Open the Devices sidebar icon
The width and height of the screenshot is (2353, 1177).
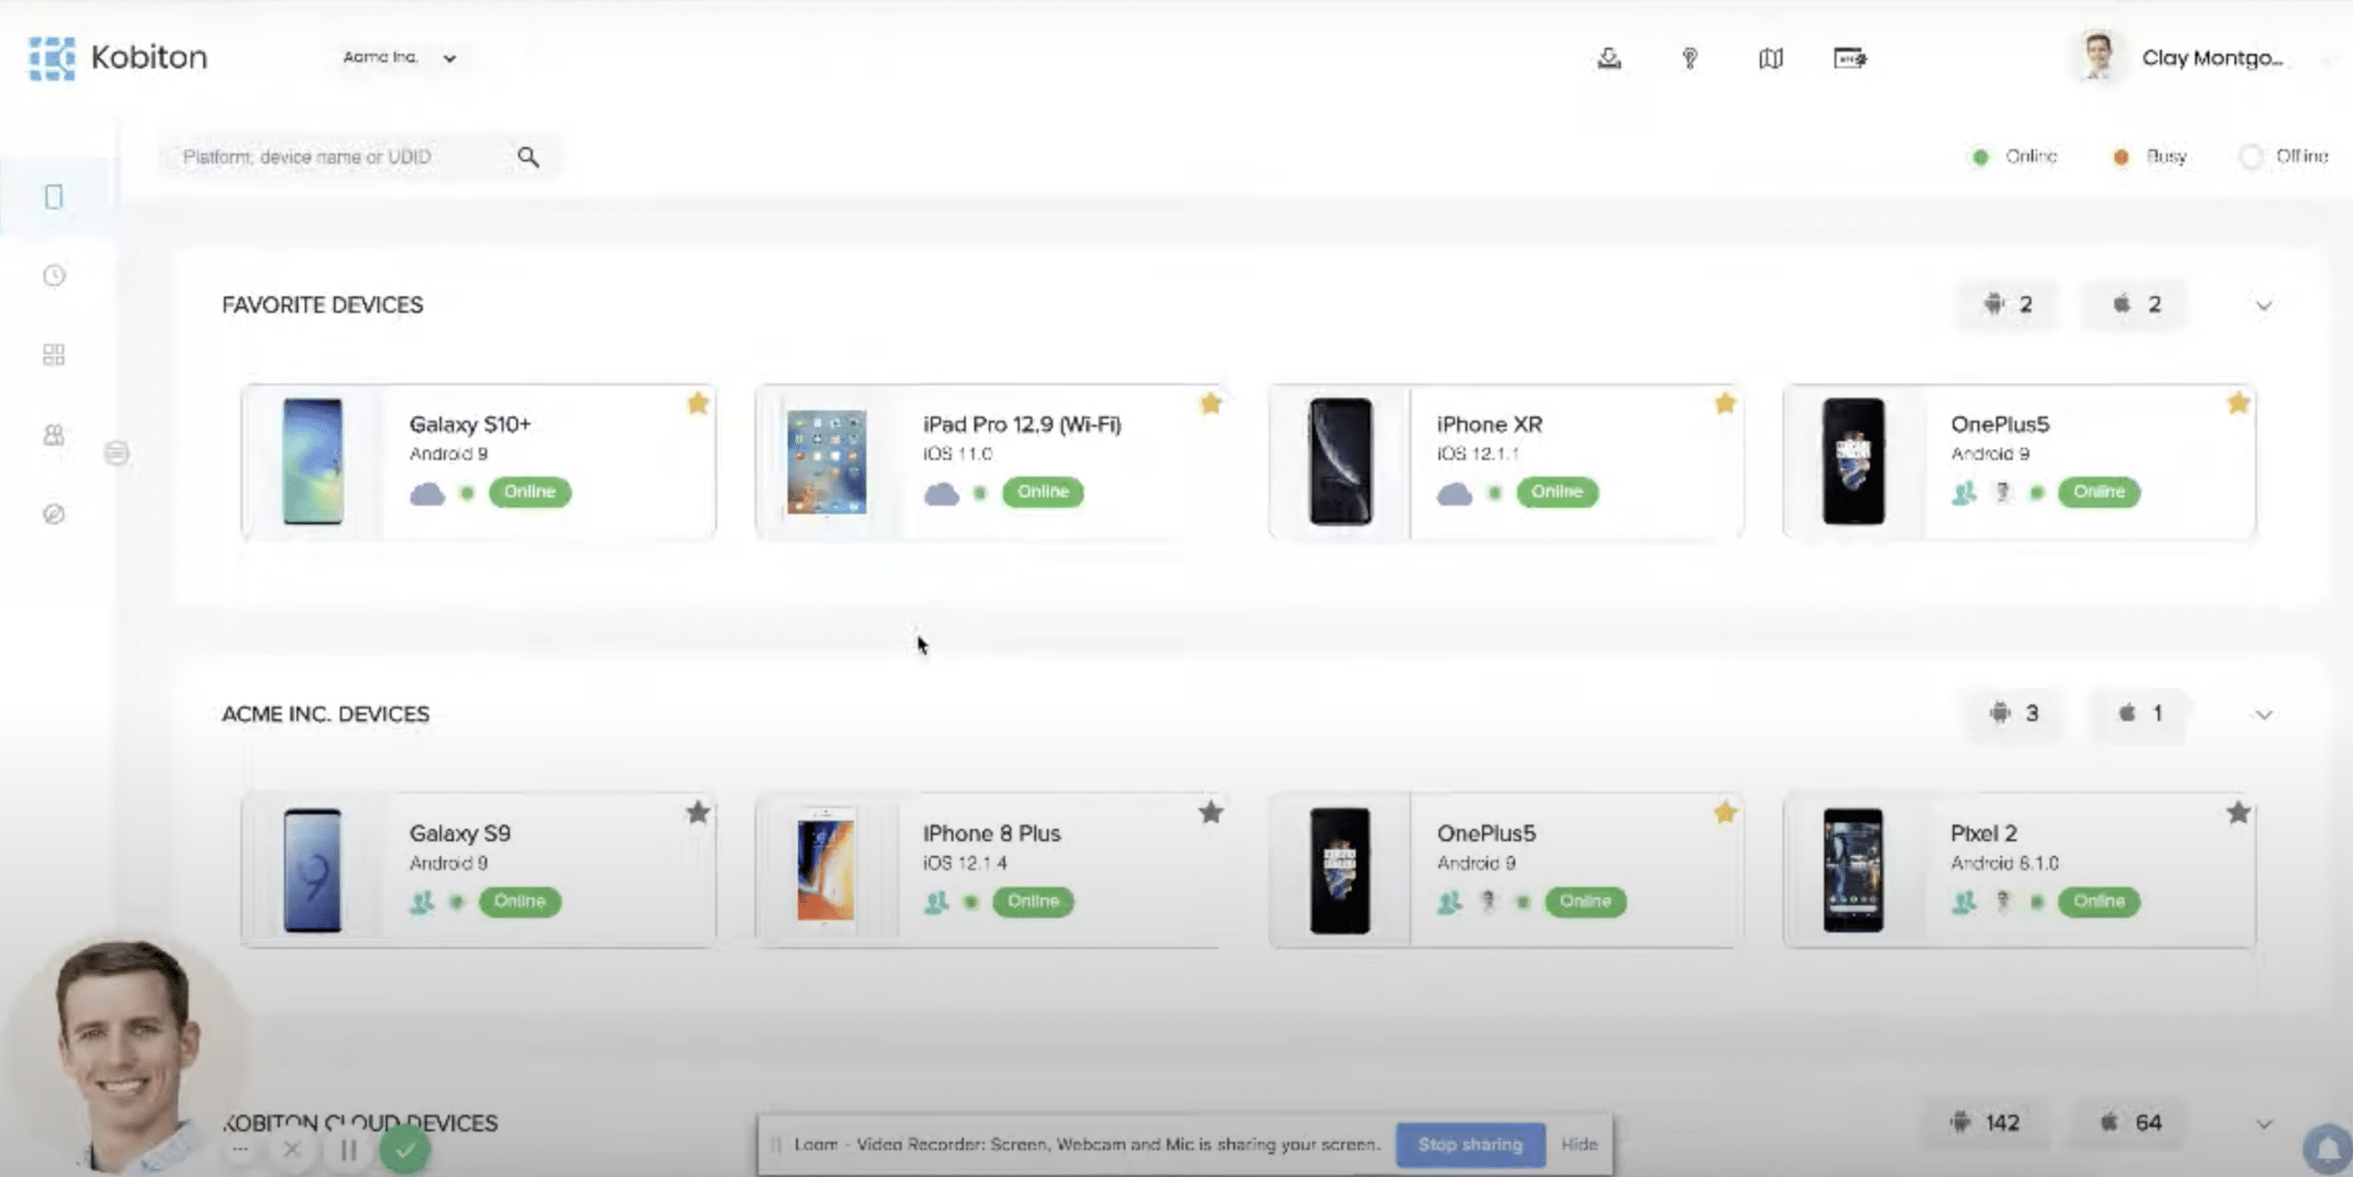pos(53,197)
